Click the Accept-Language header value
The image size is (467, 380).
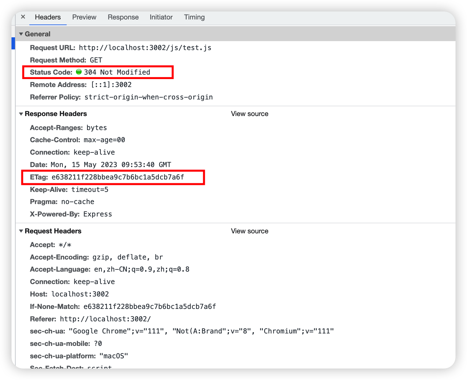click(142, 269)
